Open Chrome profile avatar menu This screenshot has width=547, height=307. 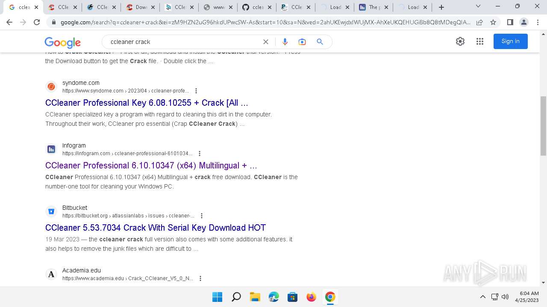click(x=523, y=22)
